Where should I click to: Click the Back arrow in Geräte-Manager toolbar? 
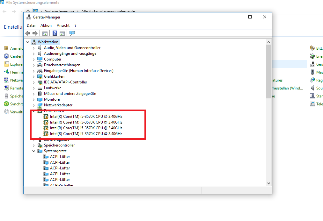tap(28, 33)
